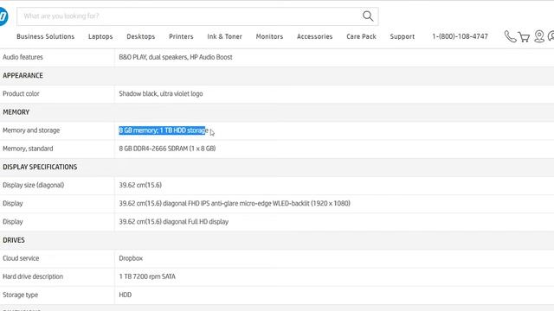Click the 1-(800)-108-4747 phone number
This screenshot has width=554, height=311.
coord(460,36)
